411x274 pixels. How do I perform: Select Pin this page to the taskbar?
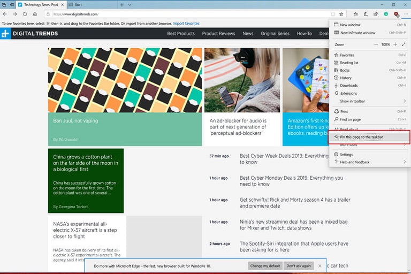(362, 137)
